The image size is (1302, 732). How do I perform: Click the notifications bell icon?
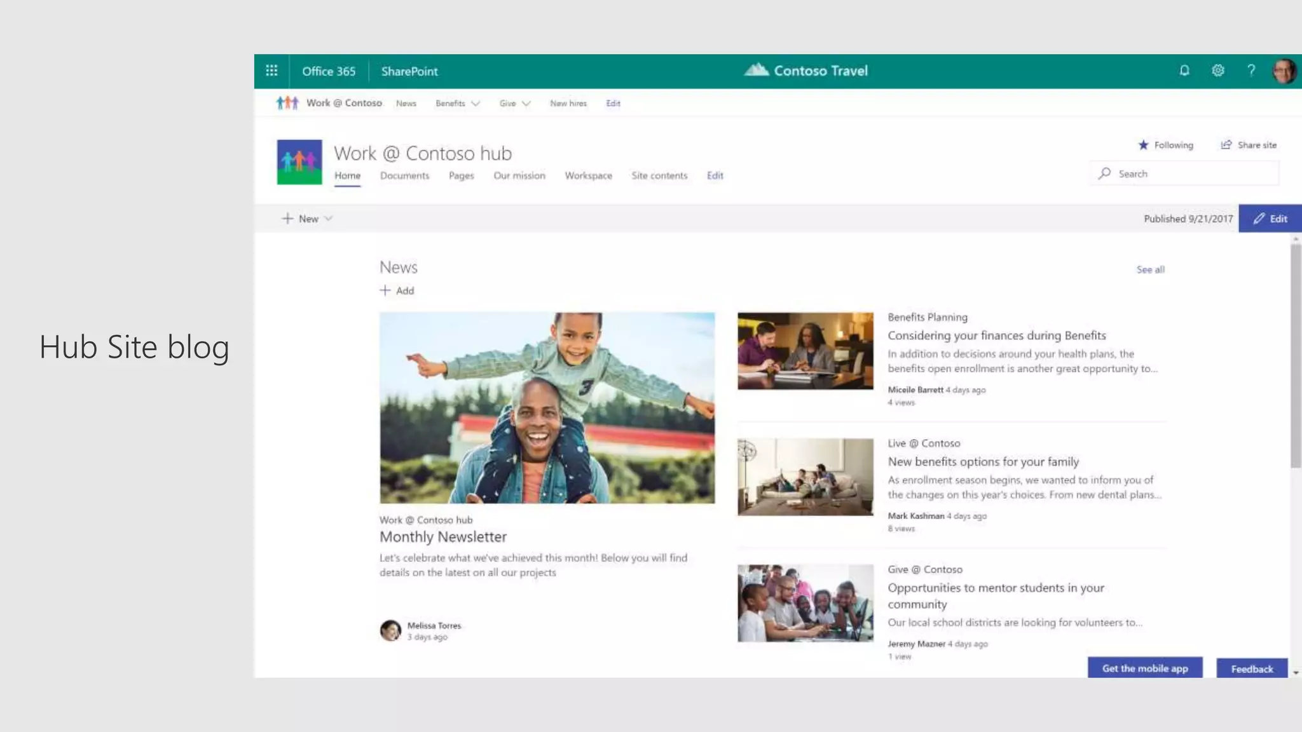(1184, 71)
